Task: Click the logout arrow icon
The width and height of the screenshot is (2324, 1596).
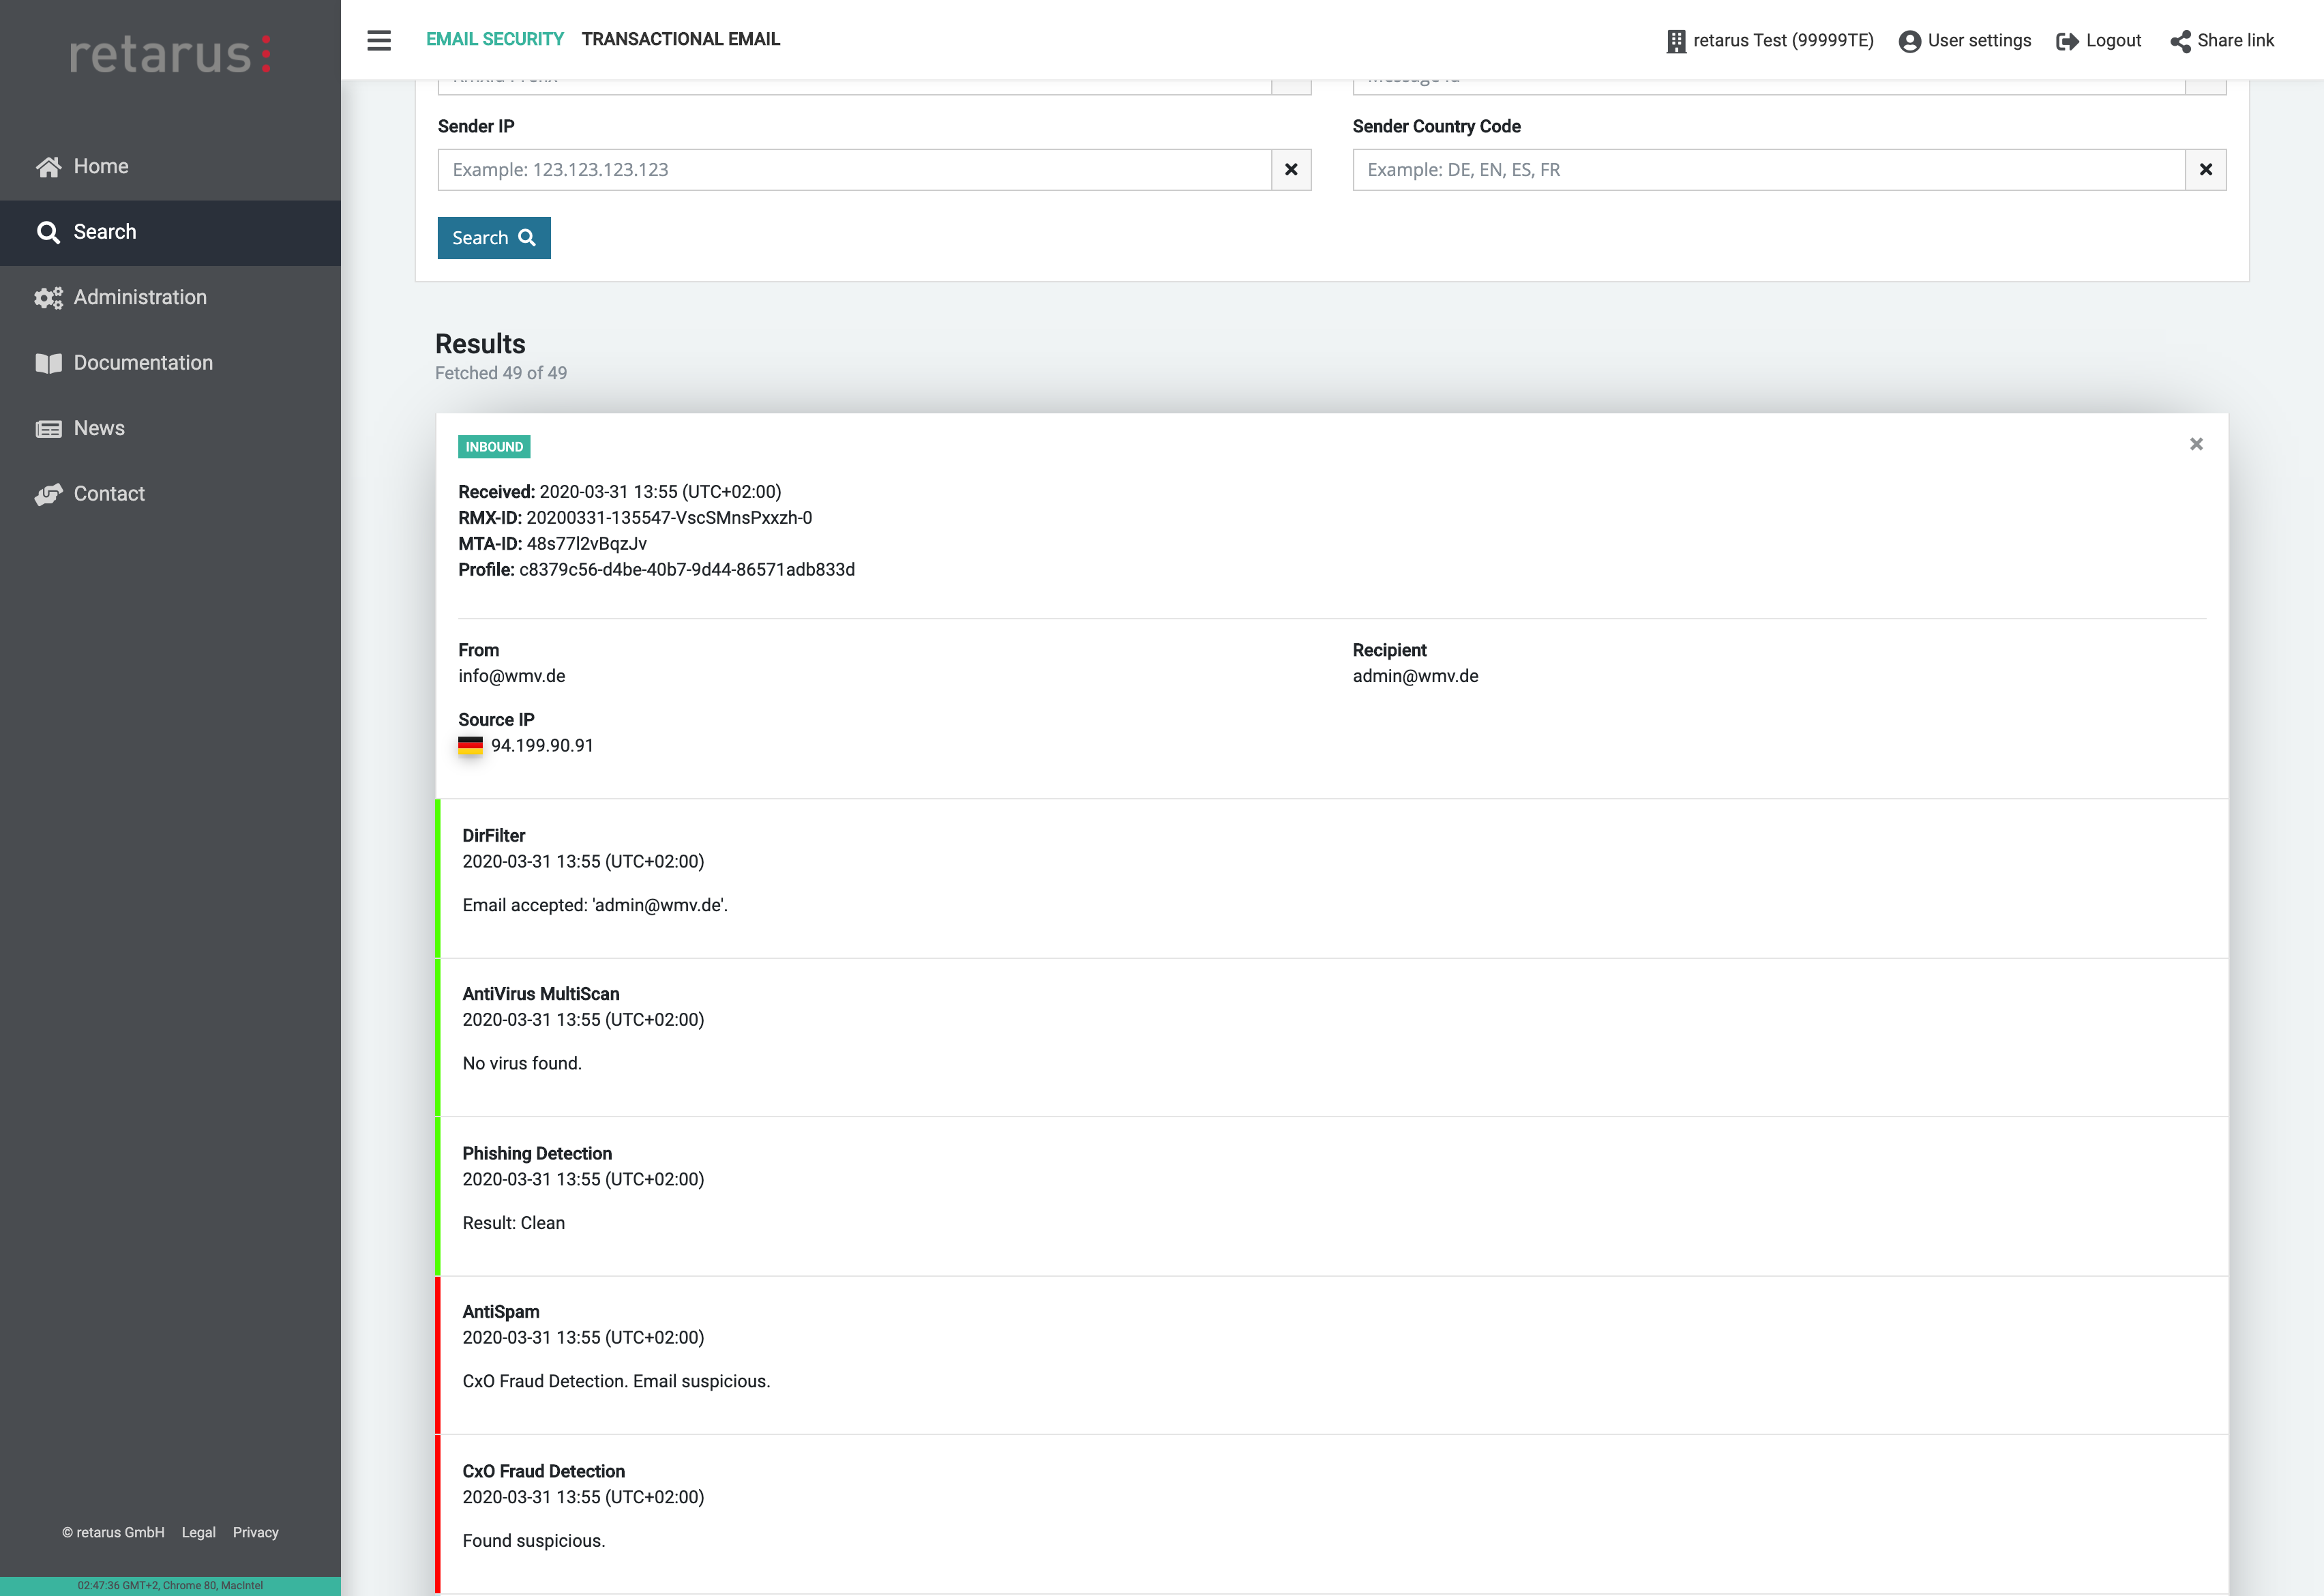Action: point(2067,41)
